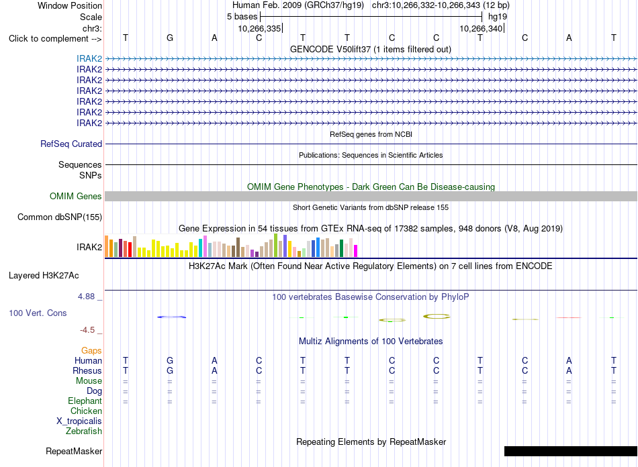Click the red bar in GTEx expression chart
This screenshot has height=467, width=638.
click(130, 250)
